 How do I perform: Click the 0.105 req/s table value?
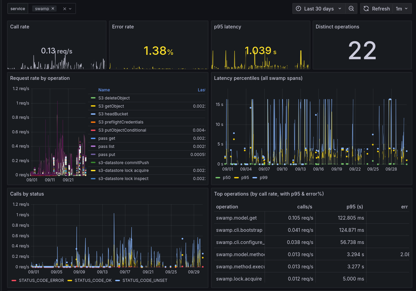pos(301,218)
